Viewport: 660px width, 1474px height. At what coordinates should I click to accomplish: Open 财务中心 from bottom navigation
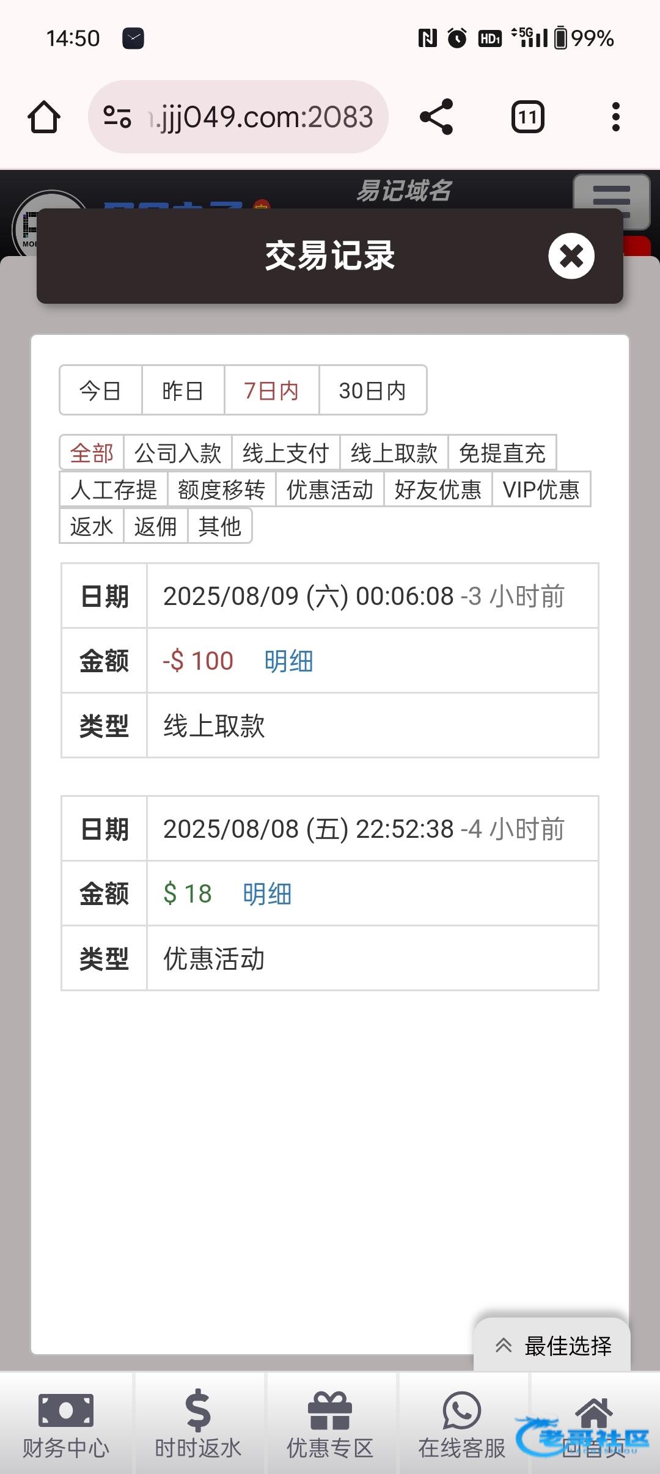point(66,1423)
